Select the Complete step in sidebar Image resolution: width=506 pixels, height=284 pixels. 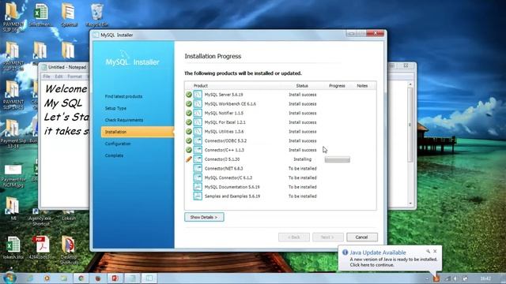pos(114,155)
